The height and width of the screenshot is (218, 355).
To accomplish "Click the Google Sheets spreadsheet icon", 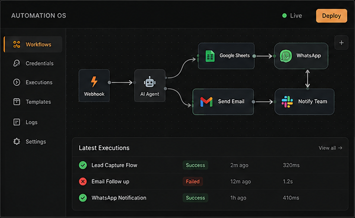I will [210, 56].
